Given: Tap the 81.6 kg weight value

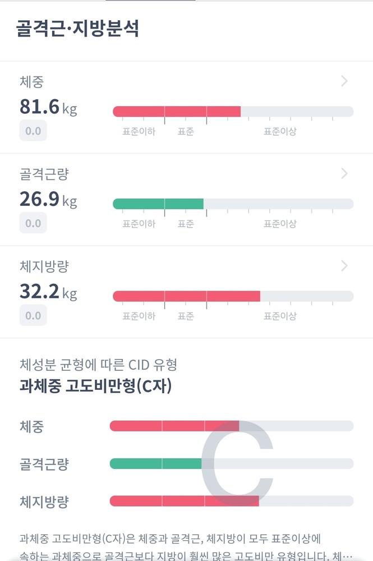Looking at the screenshot, I should tap(48, 107).
